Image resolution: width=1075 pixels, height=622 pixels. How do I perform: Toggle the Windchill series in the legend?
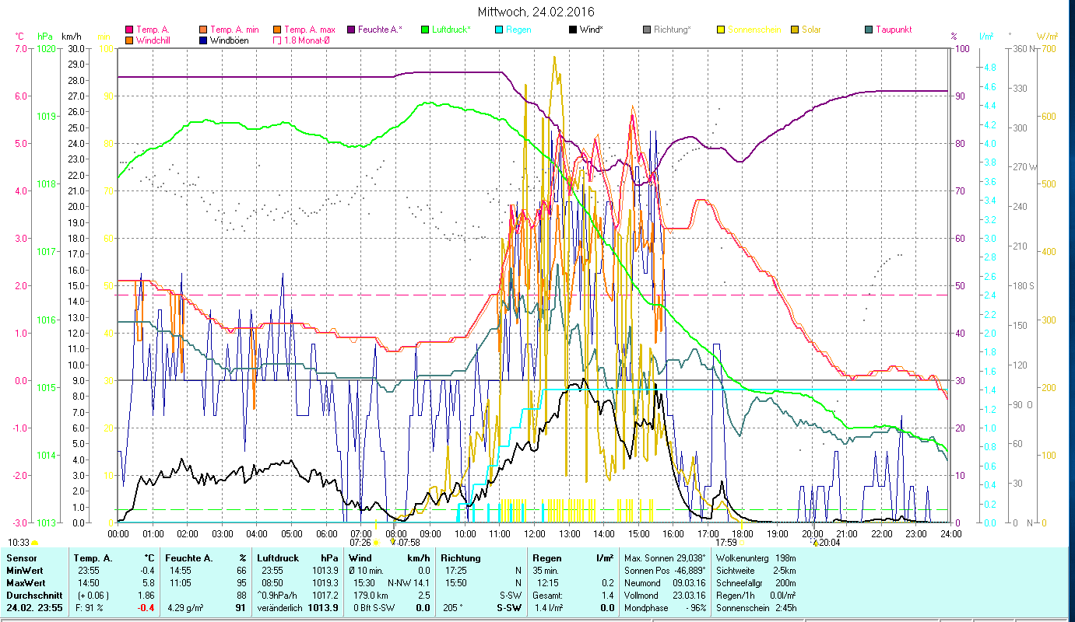click(x=154, y=40)
